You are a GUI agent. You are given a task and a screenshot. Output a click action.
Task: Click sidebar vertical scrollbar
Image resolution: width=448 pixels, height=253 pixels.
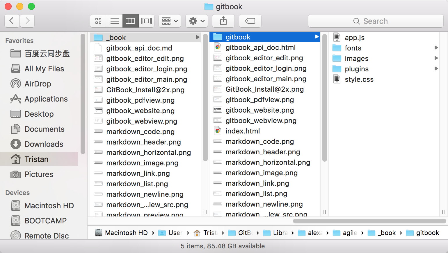83,93
